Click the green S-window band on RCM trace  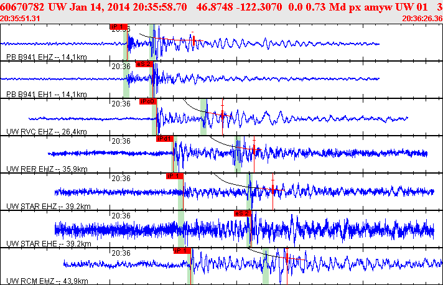[266, 266]
